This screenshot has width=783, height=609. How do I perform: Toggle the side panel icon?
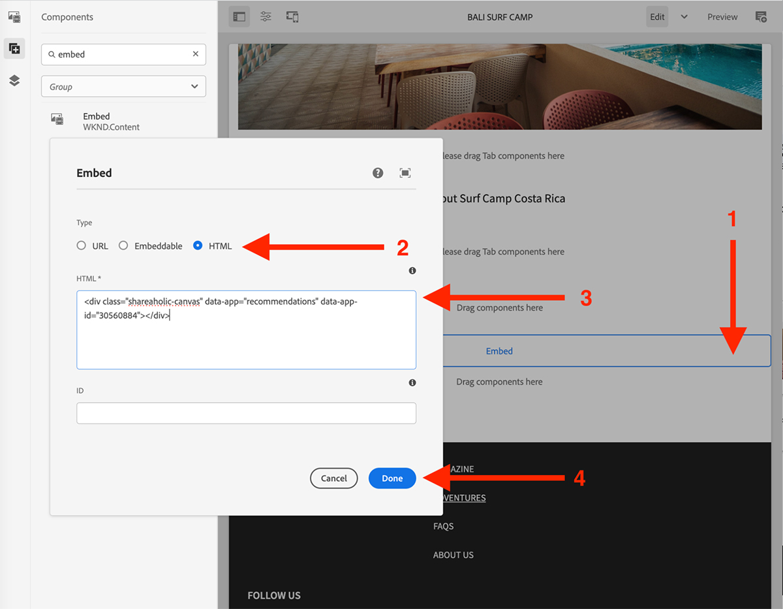coord(239,17)
